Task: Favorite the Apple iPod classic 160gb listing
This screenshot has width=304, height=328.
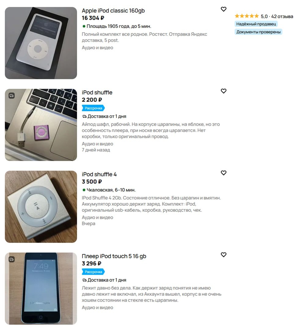Action: (x=223, y=9)
